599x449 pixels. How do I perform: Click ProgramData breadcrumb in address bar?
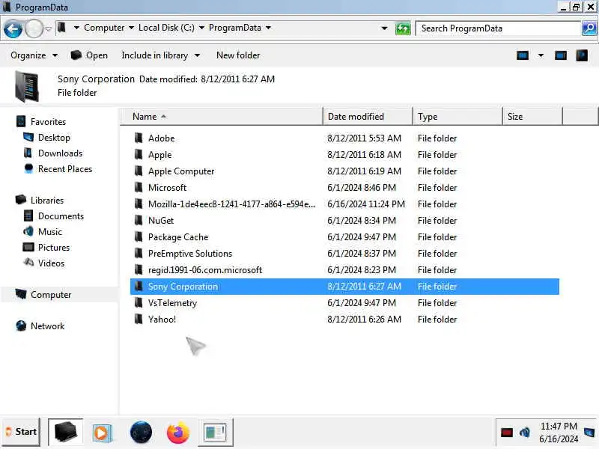click(235, 28)
